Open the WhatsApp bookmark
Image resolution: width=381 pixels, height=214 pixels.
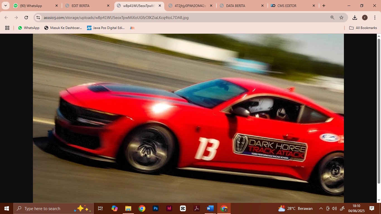(29, 28)
